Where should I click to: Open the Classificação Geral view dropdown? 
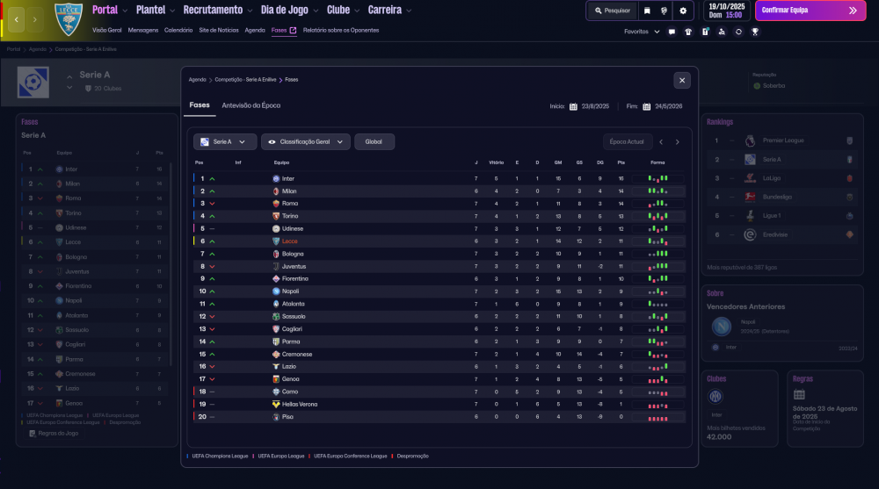pyautogui.click(x=306, y=141)
